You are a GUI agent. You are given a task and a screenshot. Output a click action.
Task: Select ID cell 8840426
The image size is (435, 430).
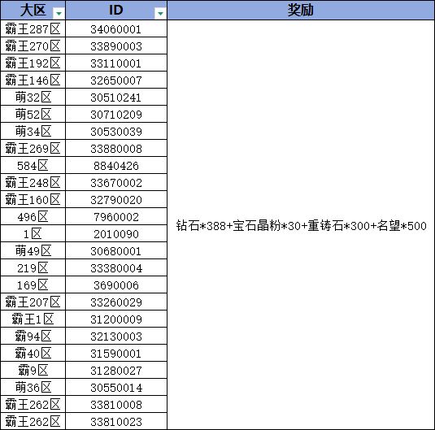coord(116,165)
